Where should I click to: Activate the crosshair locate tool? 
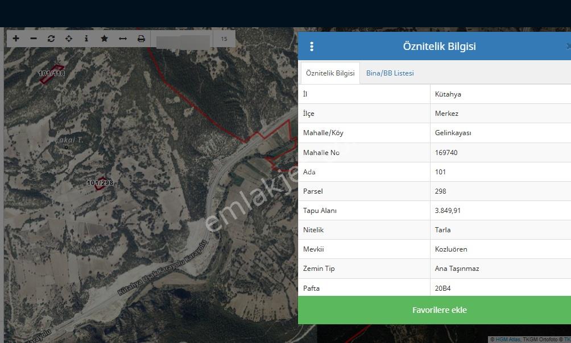pos(69,39)
